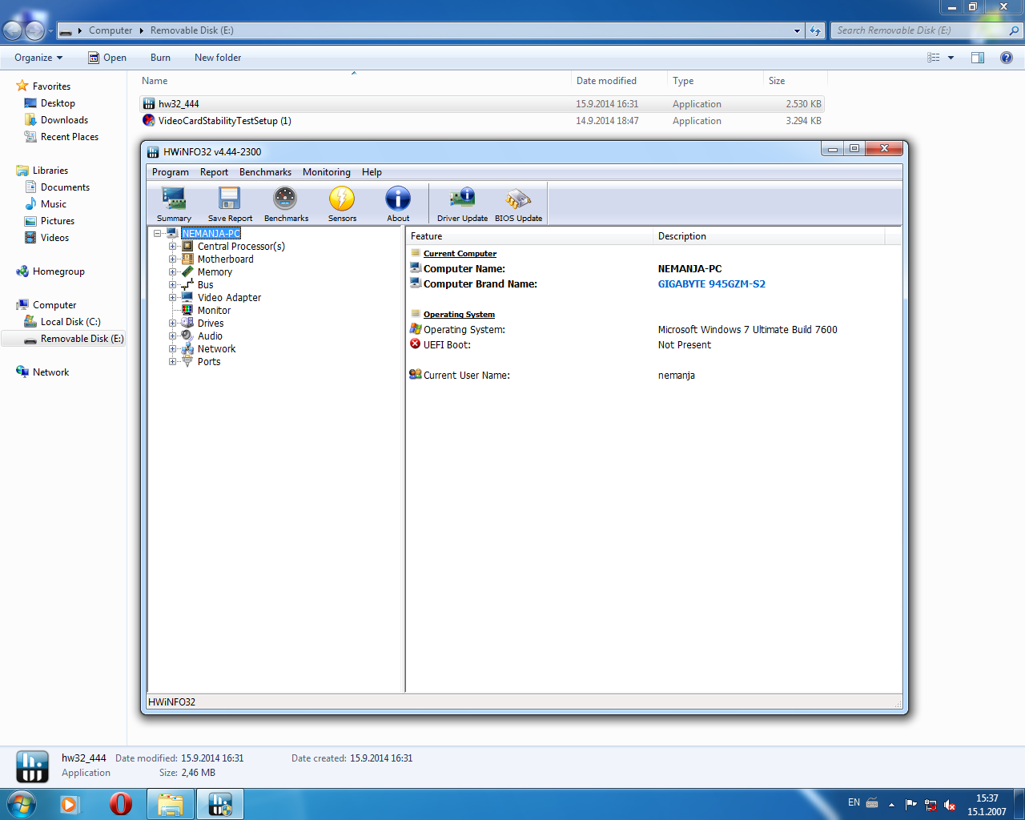
Task: Open BIOS Update tool
Action: 518,203
